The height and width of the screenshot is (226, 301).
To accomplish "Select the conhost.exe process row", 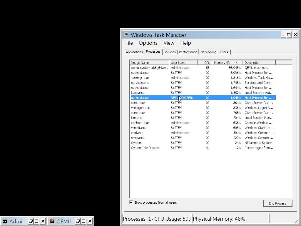I will click(x=203, y=123).
